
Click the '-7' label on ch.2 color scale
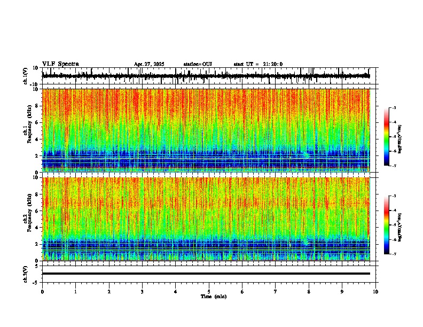(x=394, y=254)
